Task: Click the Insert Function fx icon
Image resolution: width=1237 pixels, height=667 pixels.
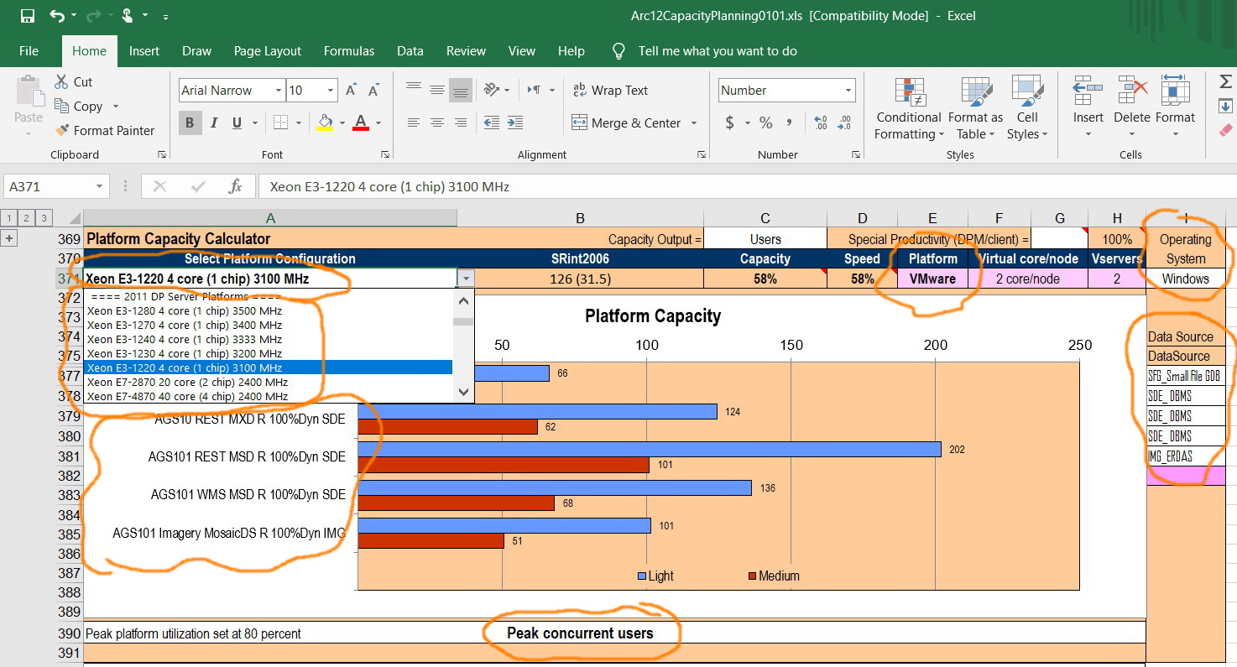Action: [x=236, y=186]
